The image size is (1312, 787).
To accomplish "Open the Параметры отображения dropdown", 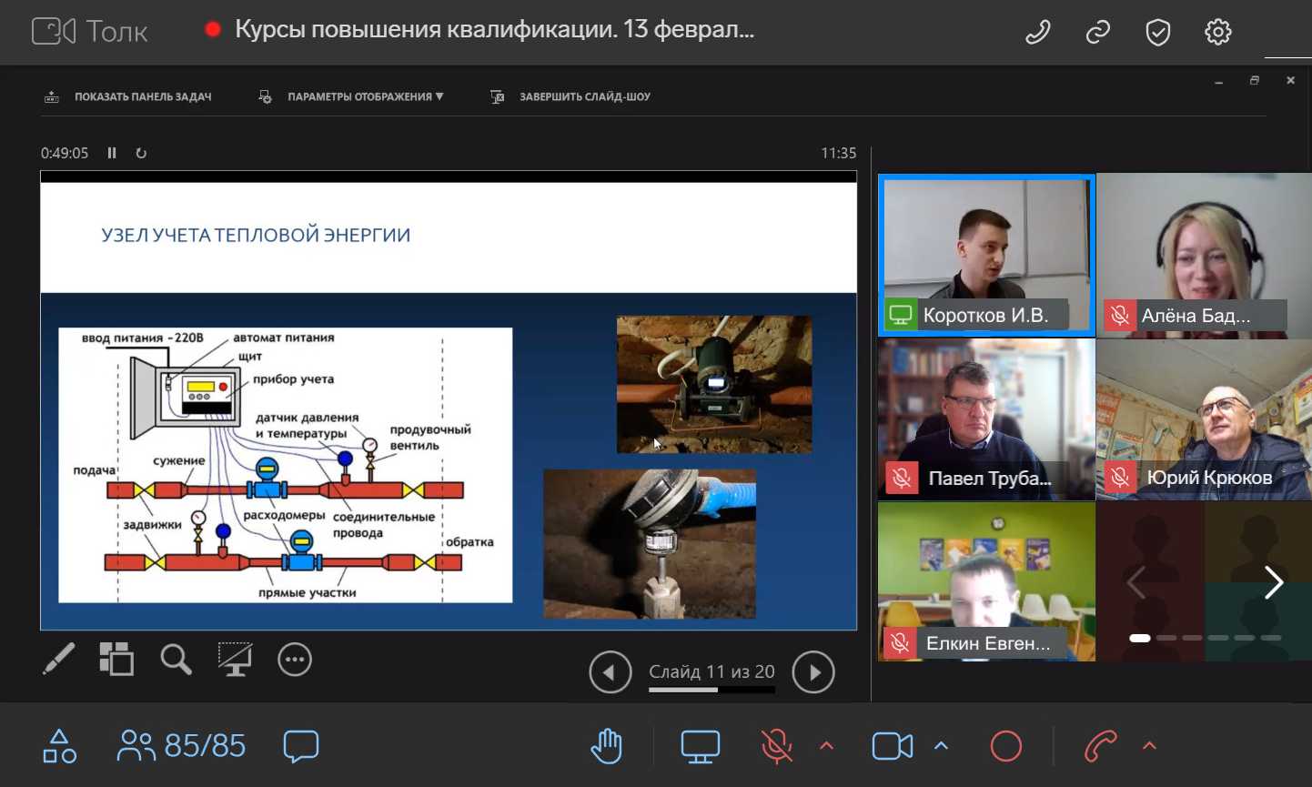I will coord(355,96).
